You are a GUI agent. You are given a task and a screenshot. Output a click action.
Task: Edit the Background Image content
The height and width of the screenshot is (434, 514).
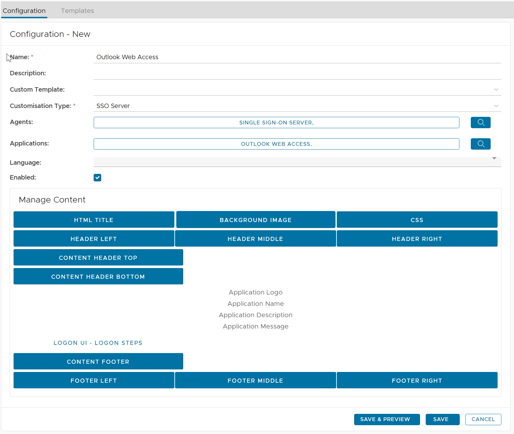pyautogui.click(x=255, y=220)
